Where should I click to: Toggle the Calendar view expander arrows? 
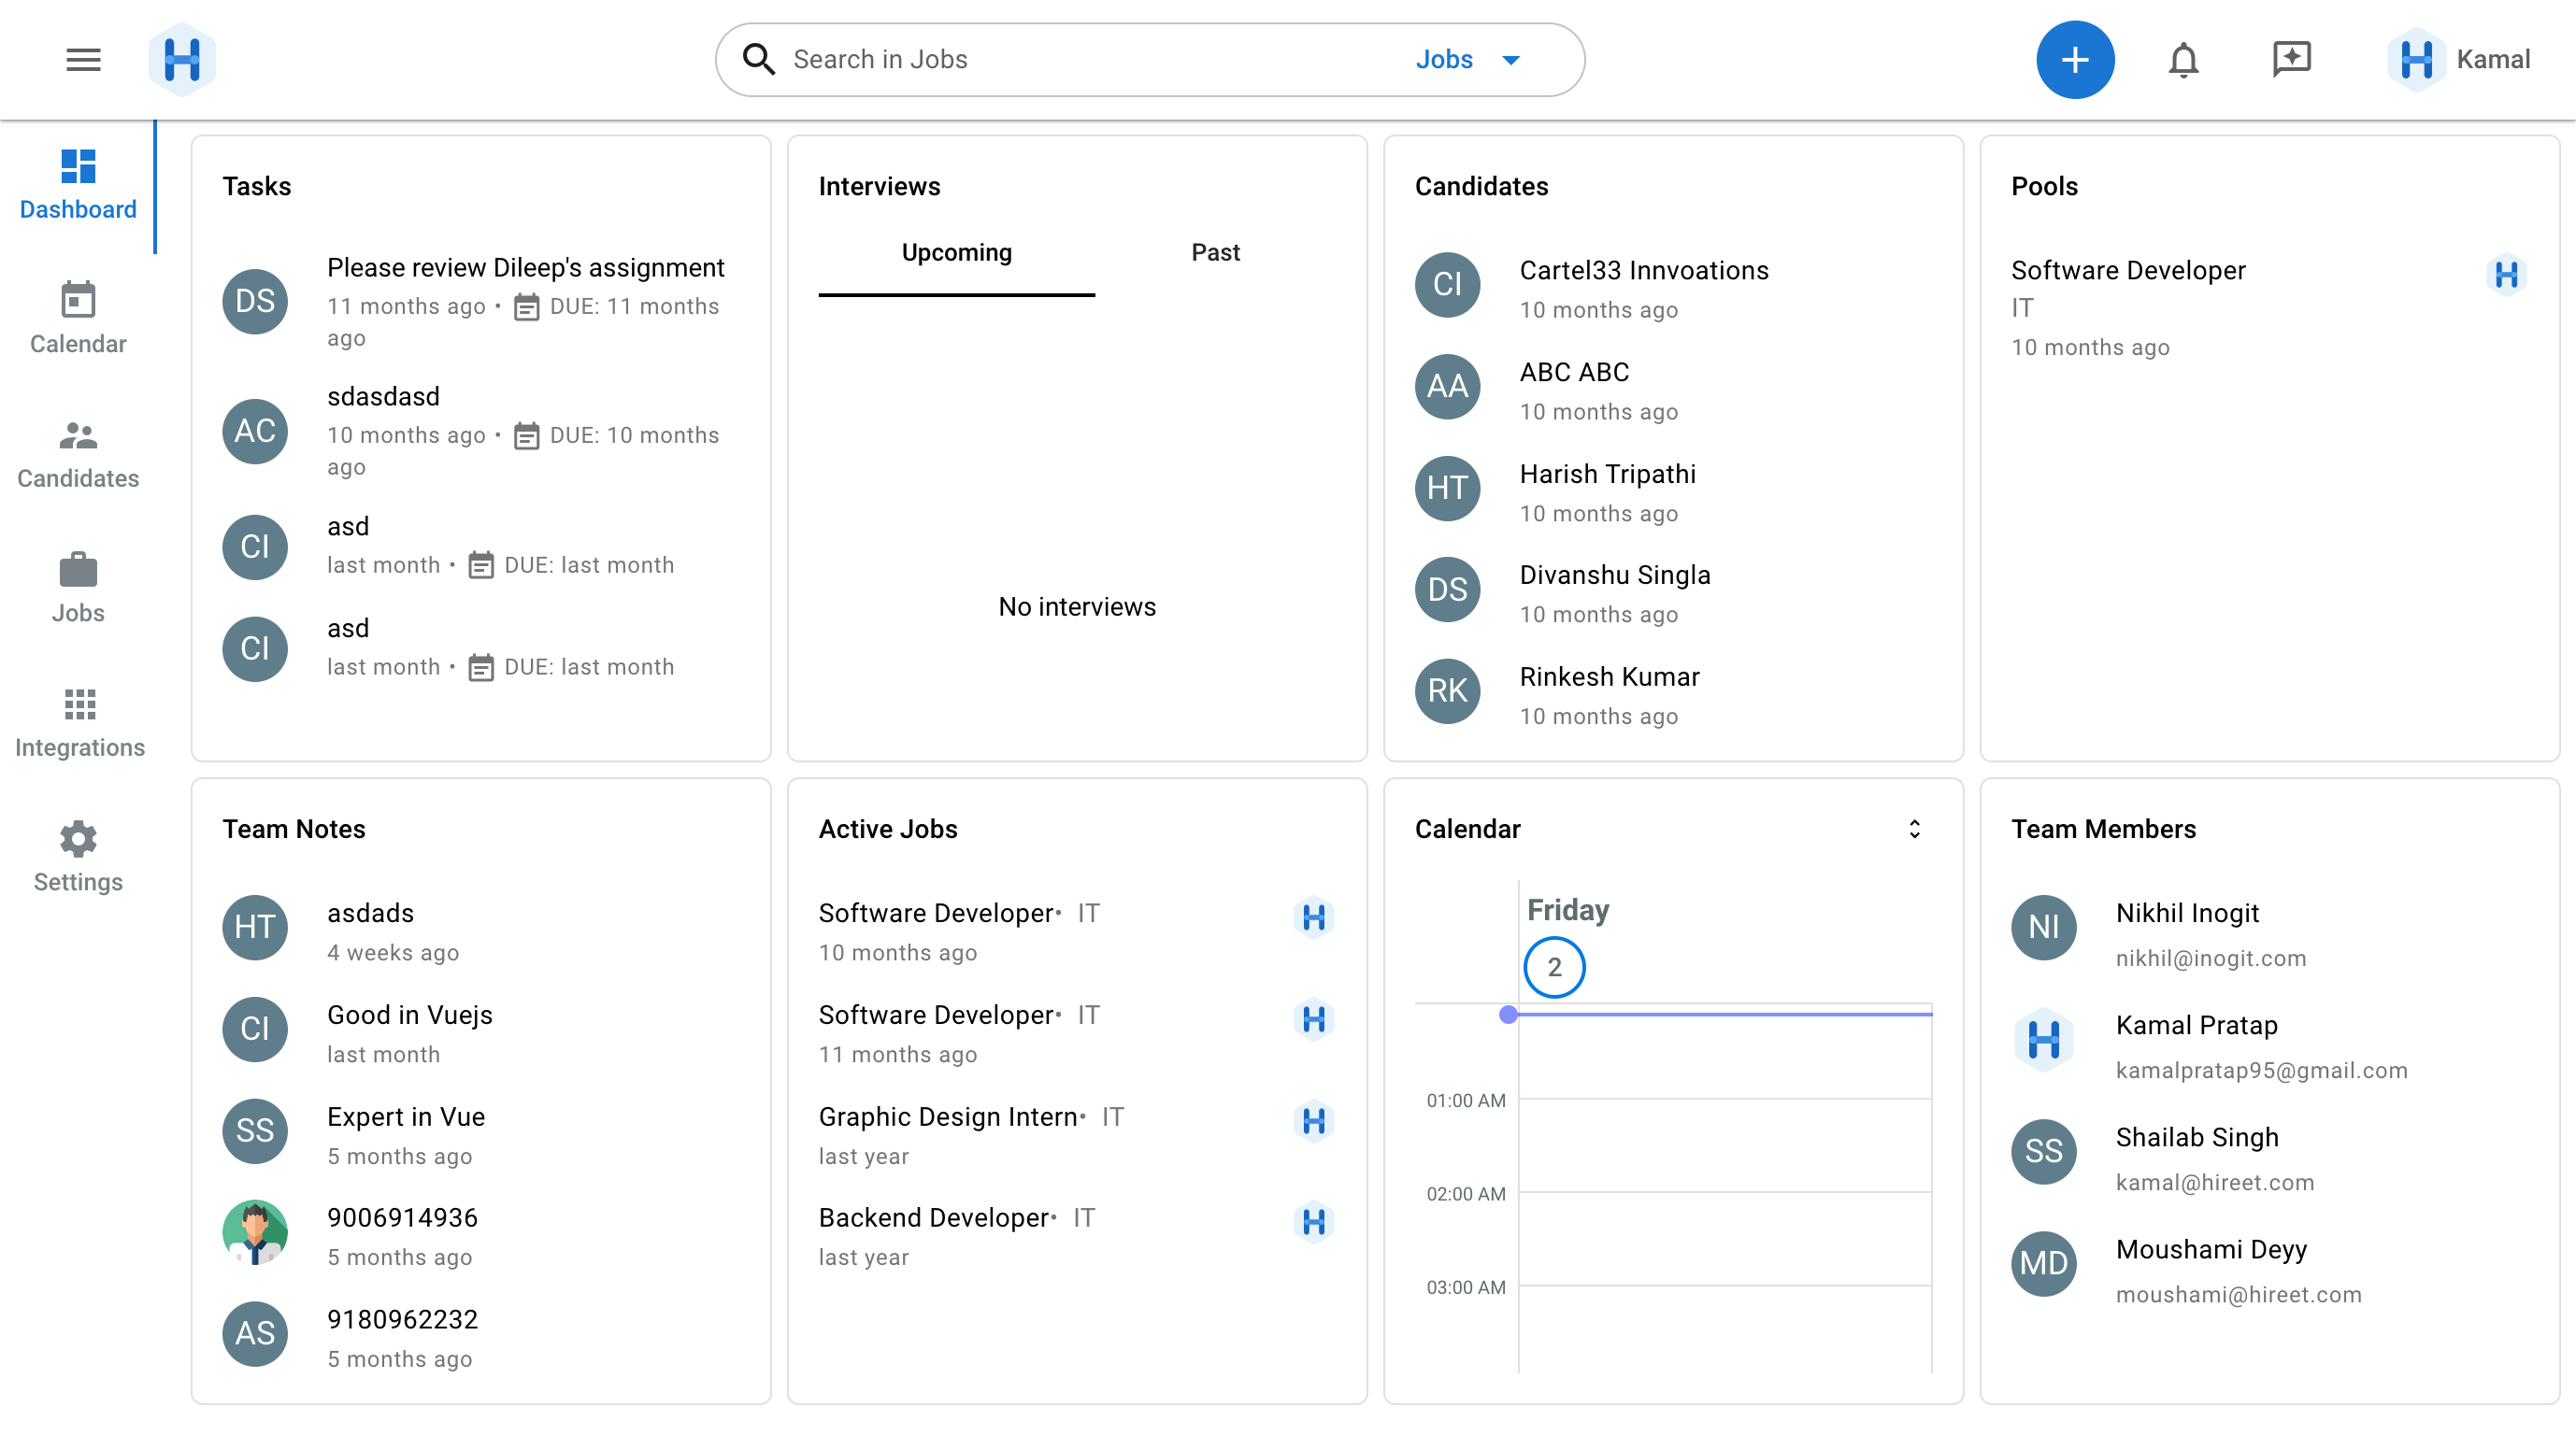1914,830
